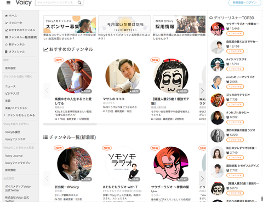Open 高橋ゆきの人生まるごと愛してる channel image
The width and height of the screenshot is (263, 202).
75,76
